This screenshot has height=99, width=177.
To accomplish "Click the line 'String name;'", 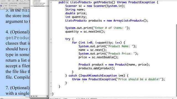I will (x=75, y=10).
